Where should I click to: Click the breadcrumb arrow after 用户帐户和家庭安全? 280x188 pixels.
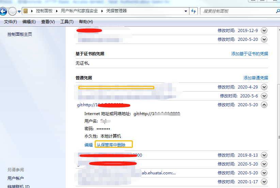[x=102, y=11]
